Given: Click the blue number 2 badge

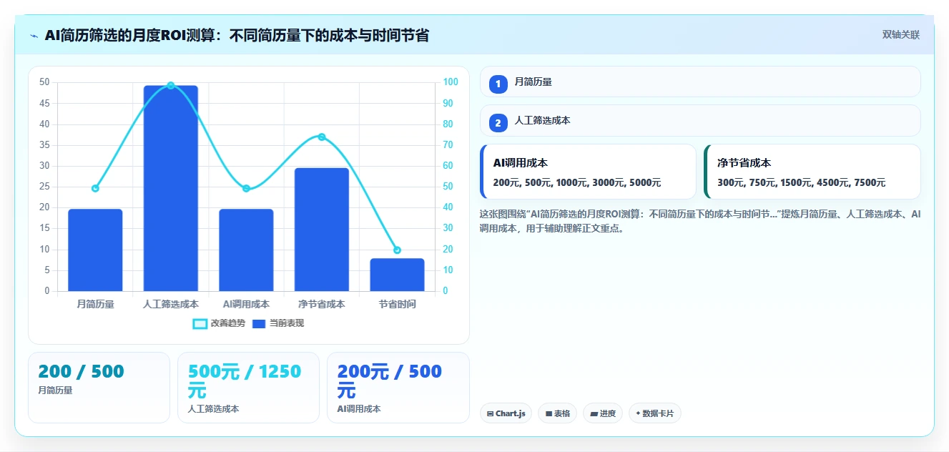Looking at the screenshot, I should click(498, 122).
